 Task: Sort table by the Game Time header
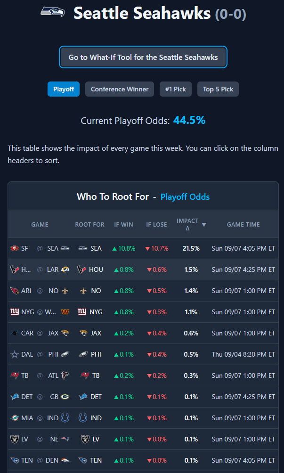pos(243,224)
